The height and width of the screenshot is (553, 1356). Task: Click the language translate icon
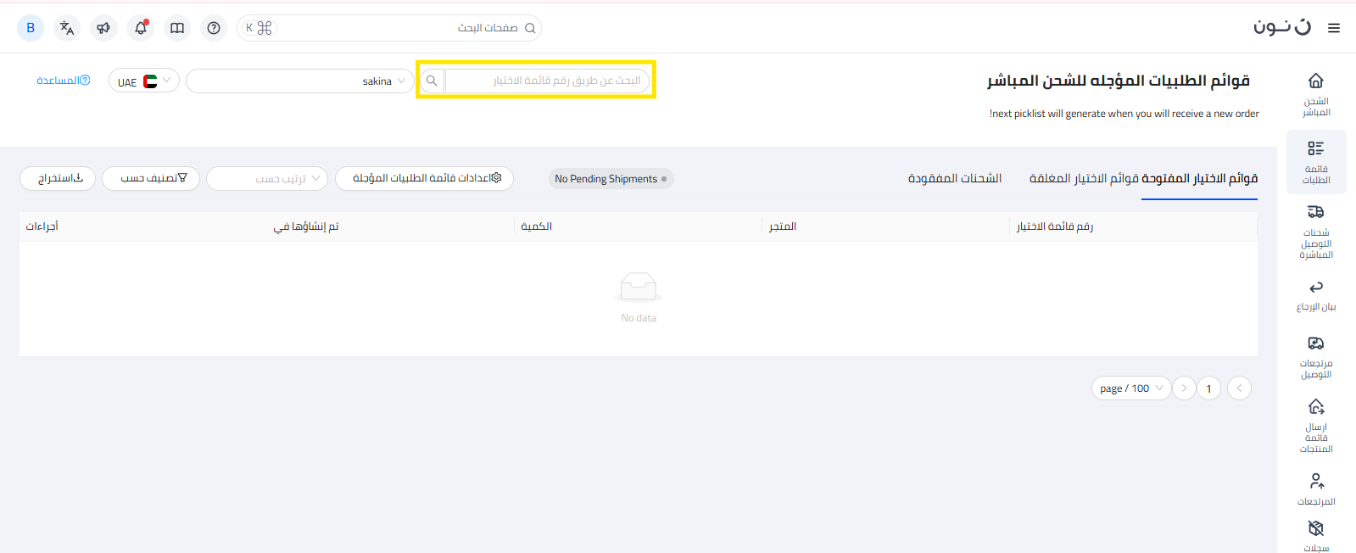coord(67,28)
